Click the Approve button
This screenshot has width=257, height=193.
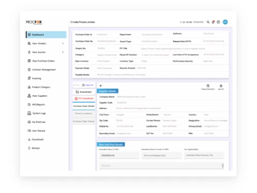coord(88,85)
